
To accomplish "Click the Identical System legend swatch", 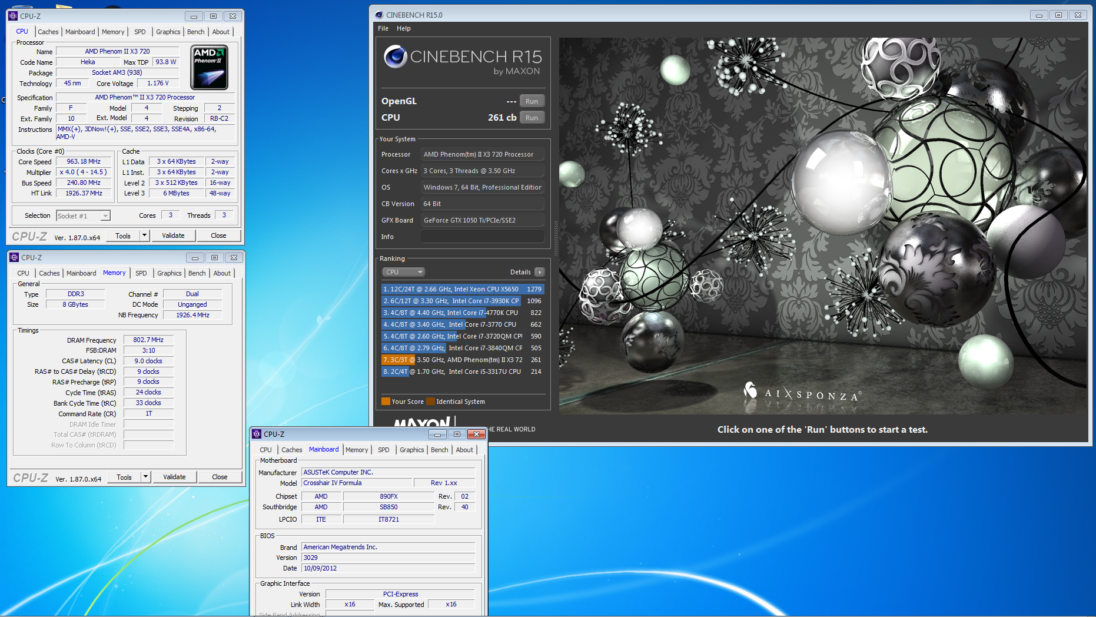I will click(x=430, y=402).
